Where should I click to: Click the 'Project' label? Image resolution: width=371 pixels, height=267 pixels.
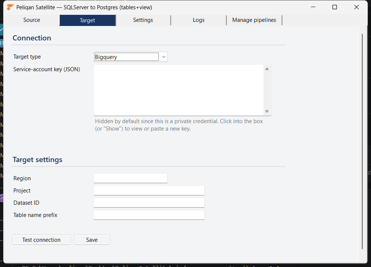pos(22,190)
